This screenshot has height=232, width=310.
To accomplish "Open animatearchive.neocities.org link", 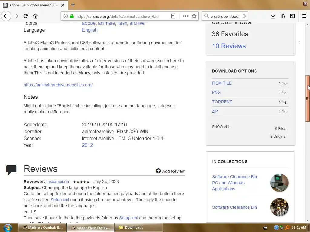I will pyautogui.click(x=58, y=85).
